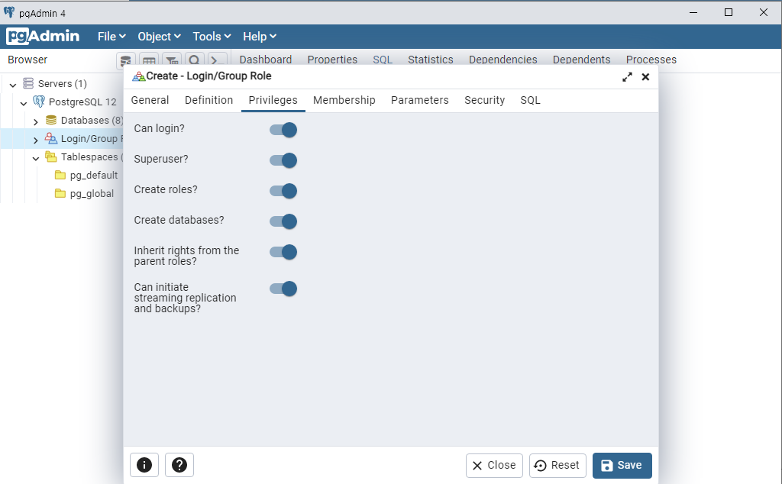Click the pgAdmin logo
The height and width of the screenshot is (484, 782).
click(x=43, y=36)
